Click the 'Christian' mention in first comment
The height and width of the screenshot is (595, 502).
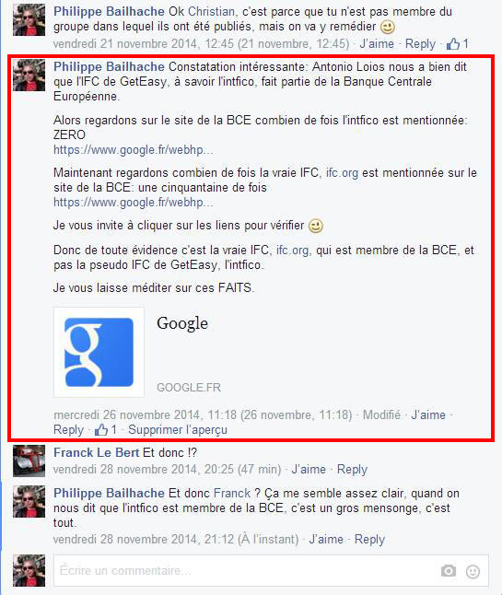pyautogui.click(x=211, y=11)
